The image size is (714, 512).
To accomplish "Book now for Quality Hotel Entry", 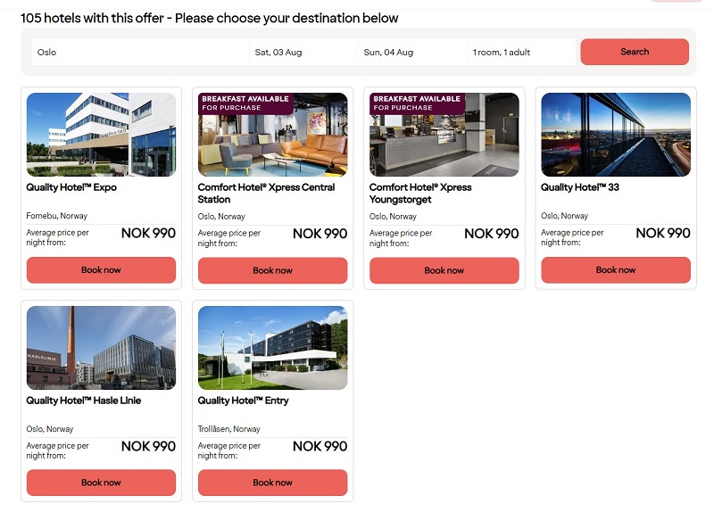I will click(273, 483).
